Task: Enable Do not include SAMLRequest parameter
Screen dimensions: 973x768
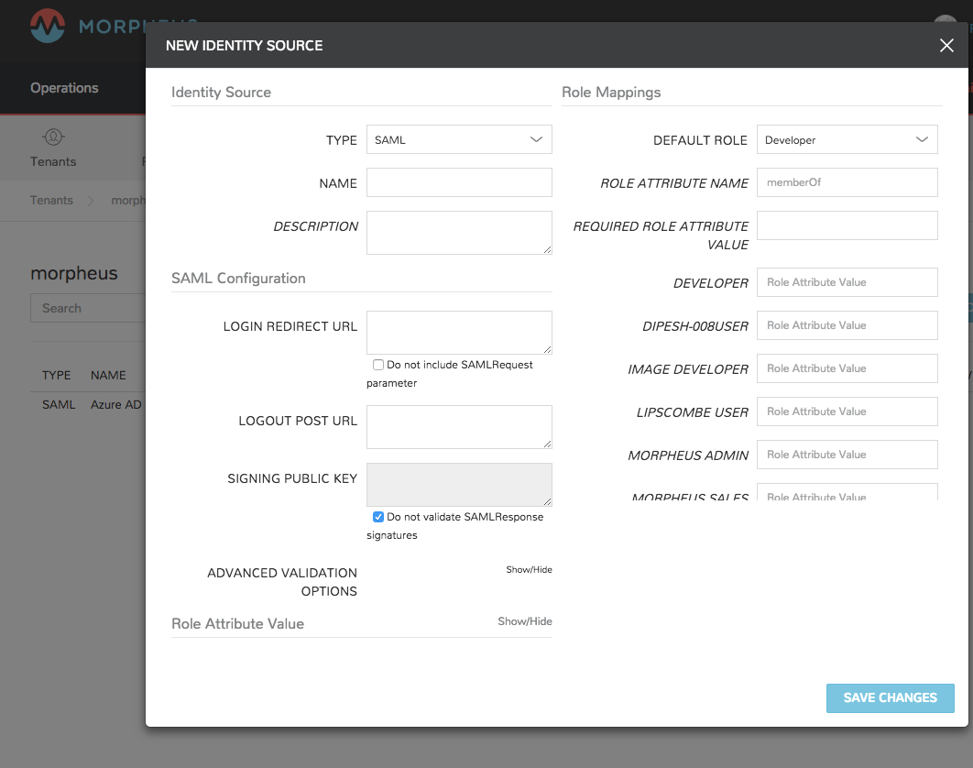Action: (x=377, y=365)
